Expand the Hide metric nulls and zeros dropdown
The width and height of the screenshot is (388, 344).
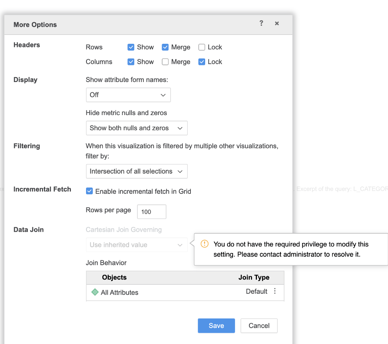137,128
